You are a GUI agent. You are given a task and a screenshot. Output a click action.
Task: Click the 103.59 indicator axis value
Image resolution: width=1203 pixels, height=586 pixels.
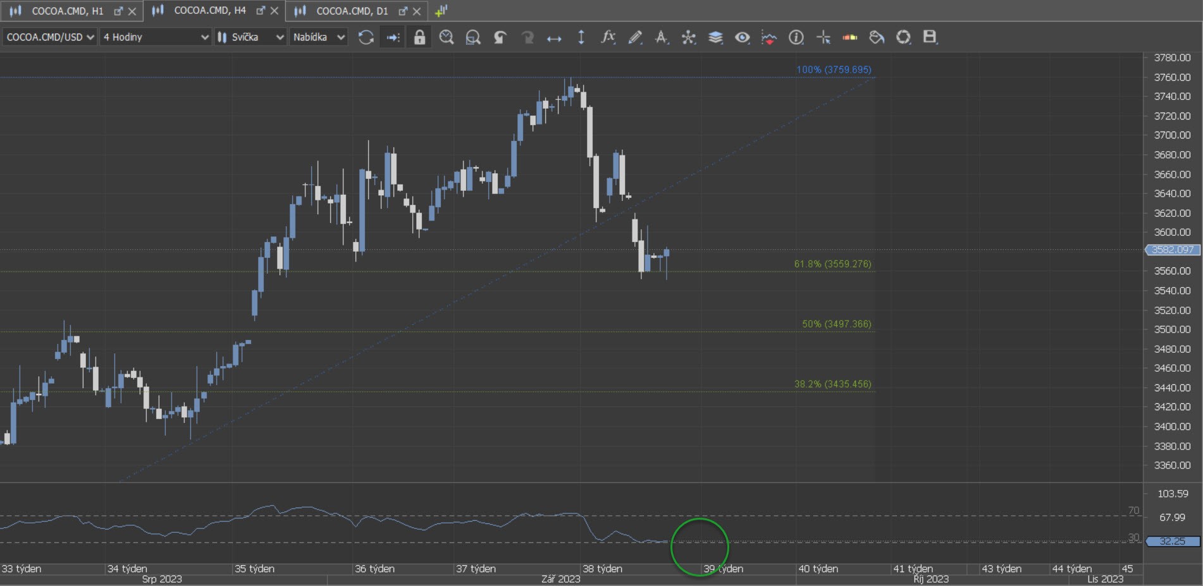click(1173, 494)
